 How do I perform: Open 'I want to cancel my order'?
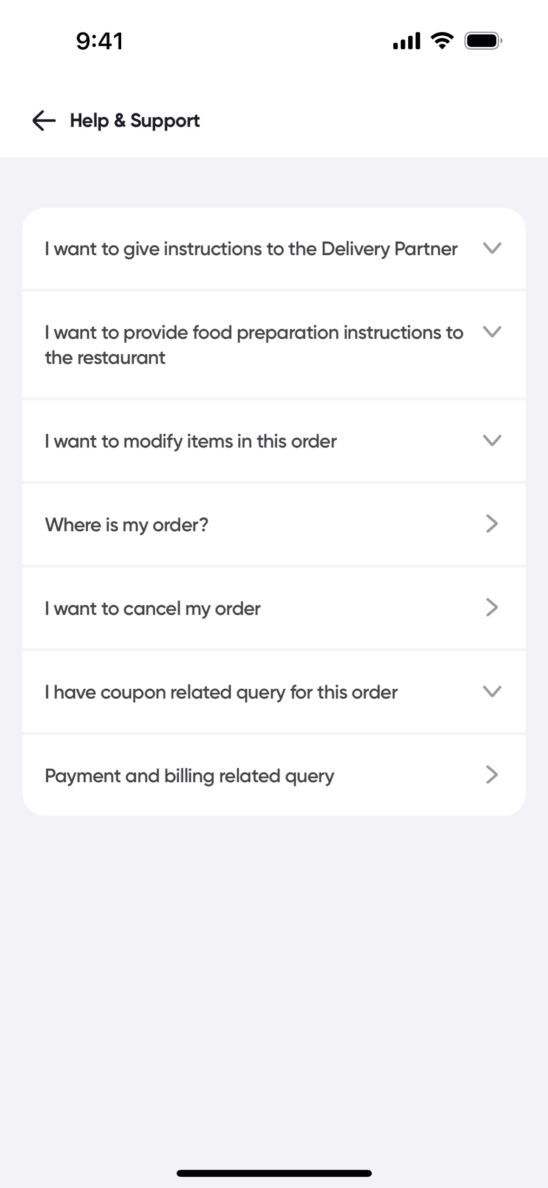(153, 608)
